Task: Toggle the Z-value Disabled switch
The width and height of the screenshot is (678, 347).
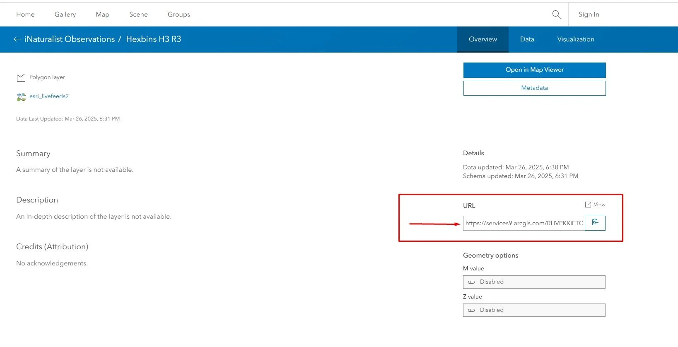Action: pos(471,310)
